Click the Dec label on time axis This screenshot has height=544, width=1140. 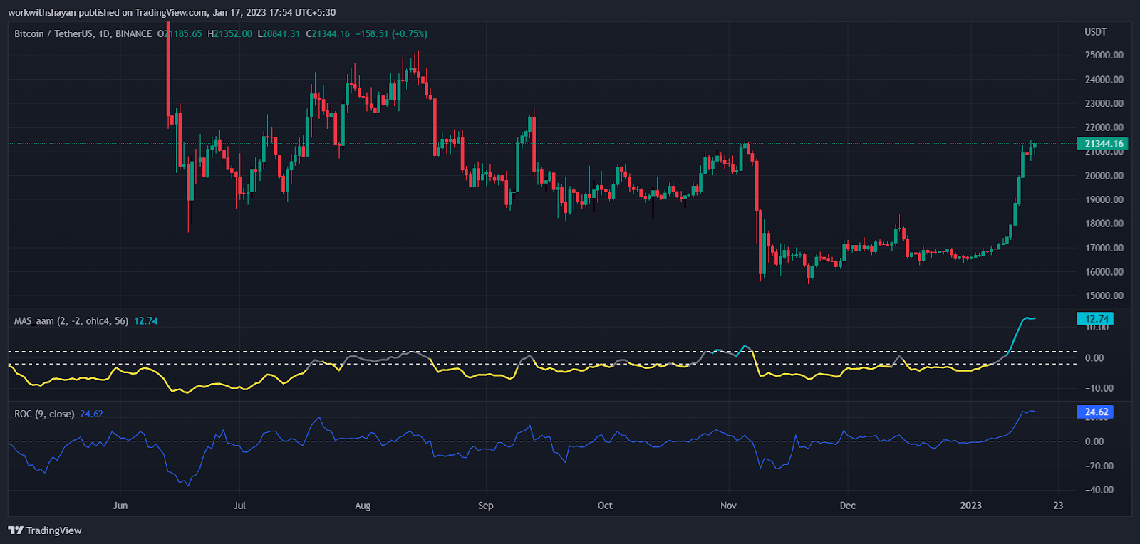point(847,506)
